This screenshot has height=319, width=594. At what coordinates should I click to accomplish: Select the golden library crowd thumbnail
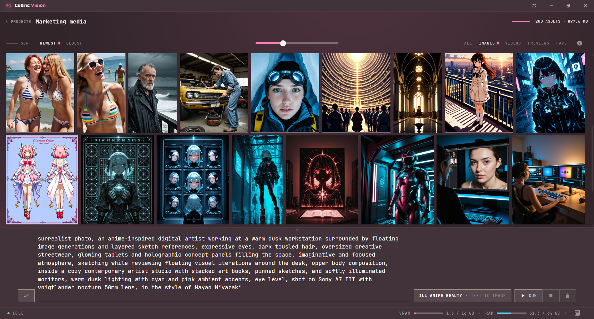tap(356, 93)
